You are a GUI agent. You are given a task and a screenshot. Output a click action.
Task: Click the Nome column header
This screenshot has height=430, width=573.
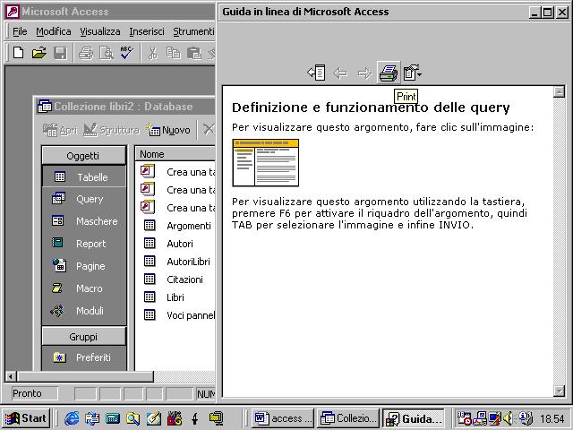tap(175, 154)
